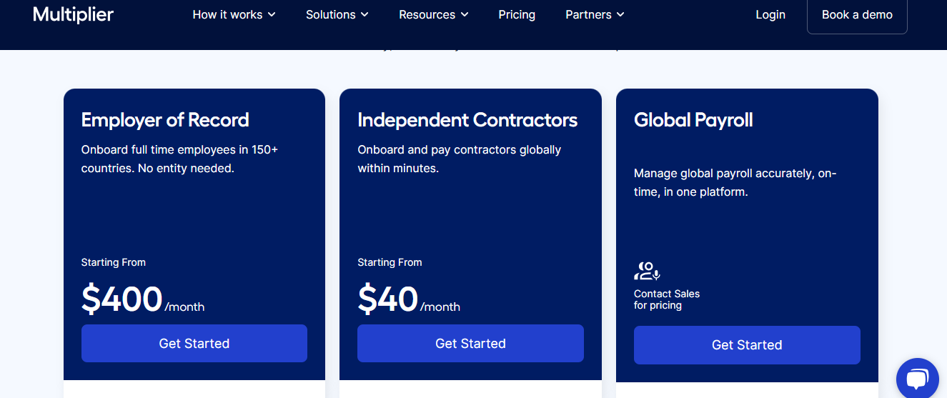Click the Contact Sales headset icon
Image resolution: width=947 pixels, height=398 pixels.
(647, 271)
